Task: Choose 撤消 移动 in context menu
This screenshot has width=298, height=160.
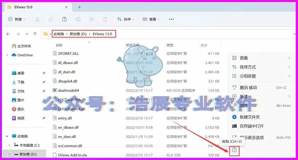Action: tap(261, 88)
